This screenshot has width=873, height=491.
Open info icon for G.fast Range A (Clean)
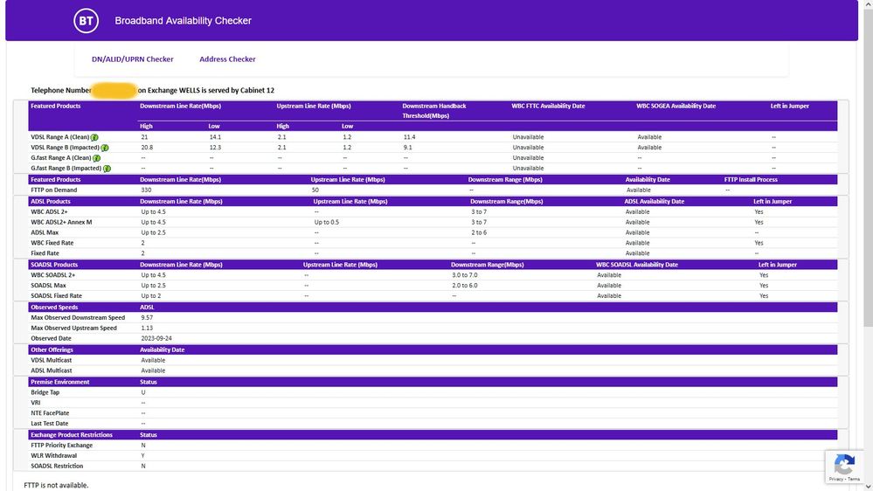[96, 158]
